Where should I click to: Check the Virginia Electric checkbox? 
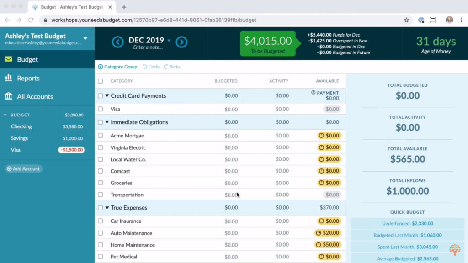(100, 147)
